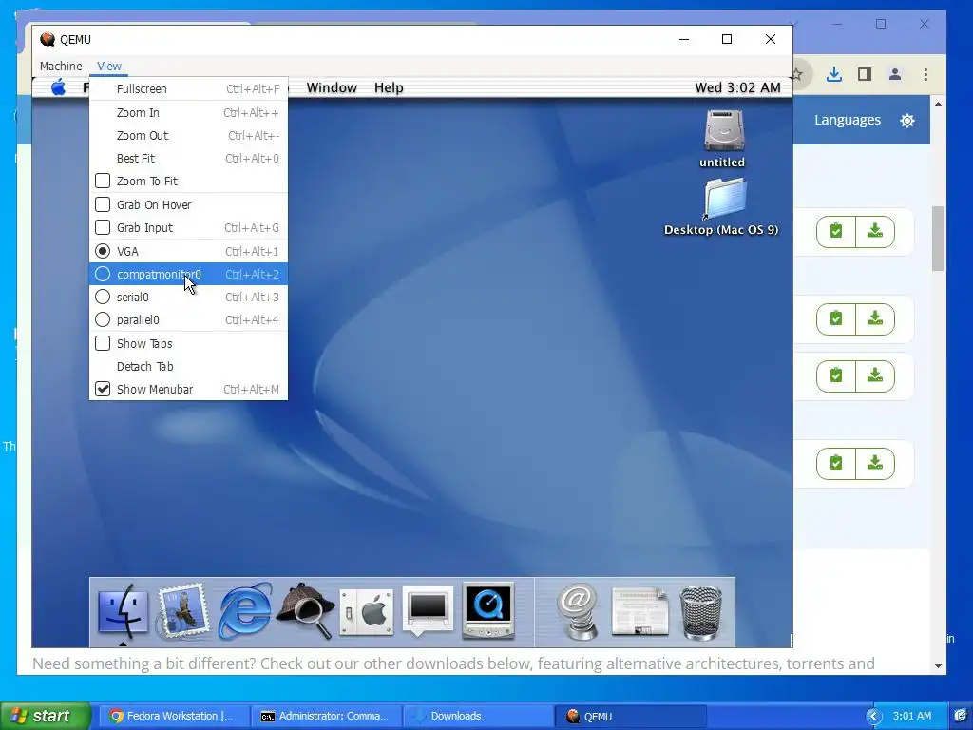Screen dimensions: 973x730
Task: Click the Languages link on the Fedora page
Action: tap(847, 120)
